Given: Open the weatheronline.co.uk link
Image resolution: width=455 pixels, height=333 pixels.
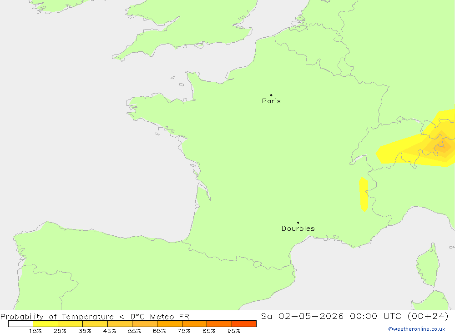Looking at the screenshot, I should pyautogui.click(x=417, y=329).
